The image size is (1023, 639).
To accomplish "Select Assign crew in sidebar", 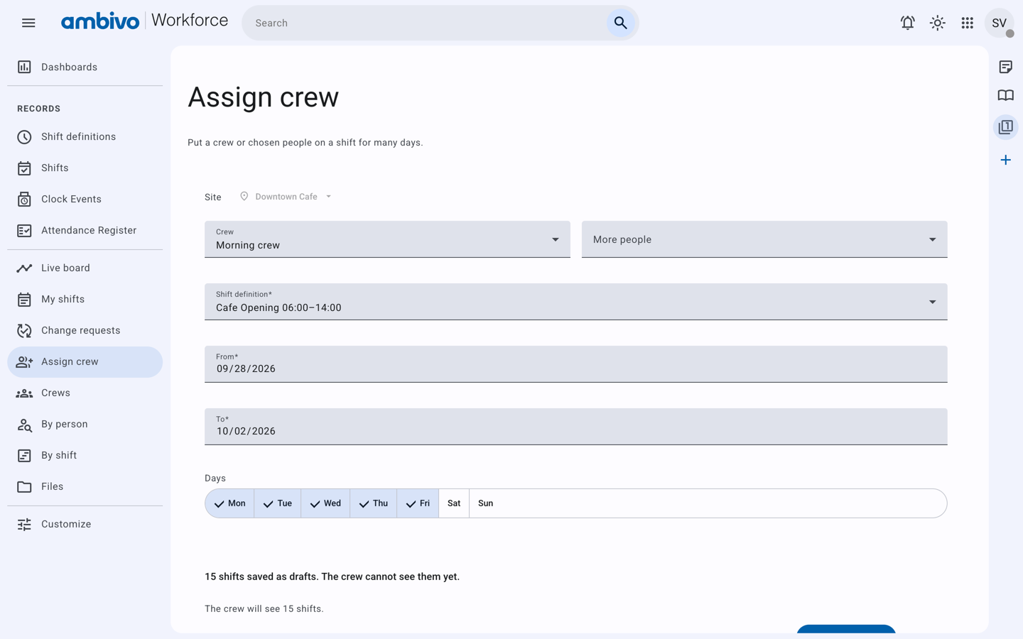I will point(85,361).
